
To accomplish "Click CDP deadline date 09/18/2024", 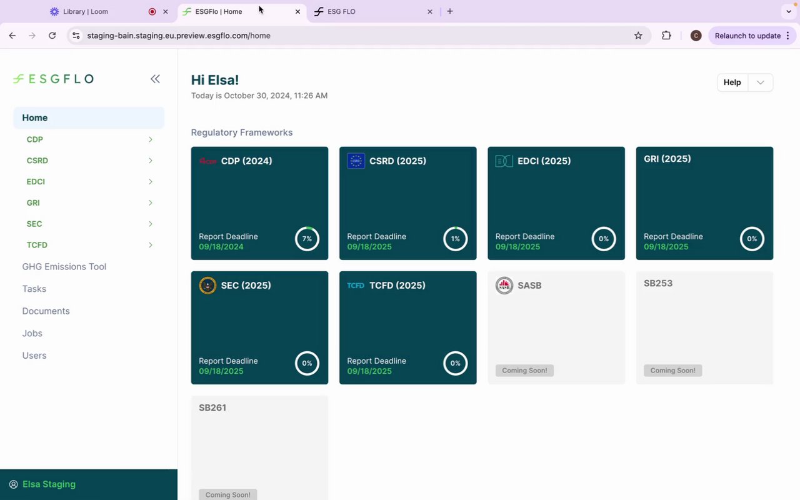I will click(221, 247).
